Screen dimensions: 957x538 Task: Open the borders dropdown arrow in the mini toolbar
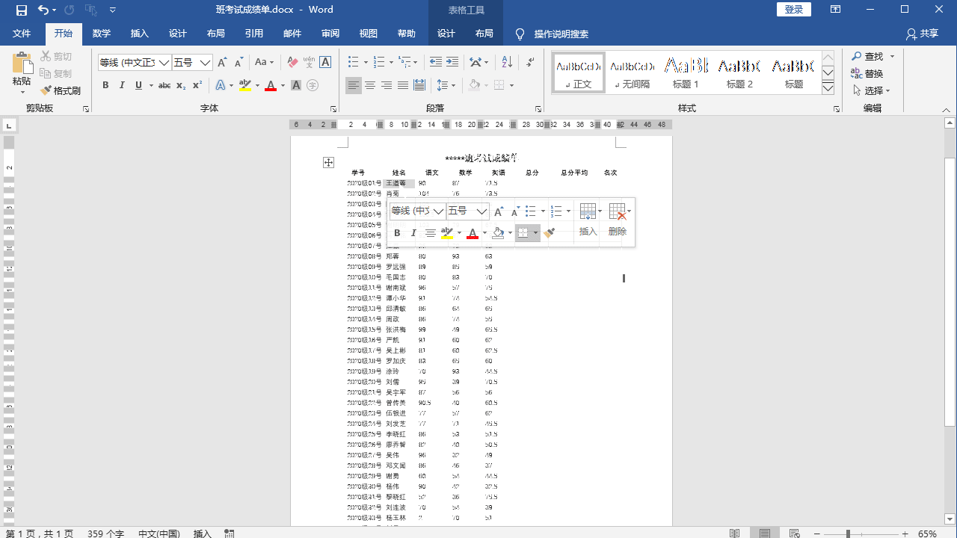click(x=535, y=233)
